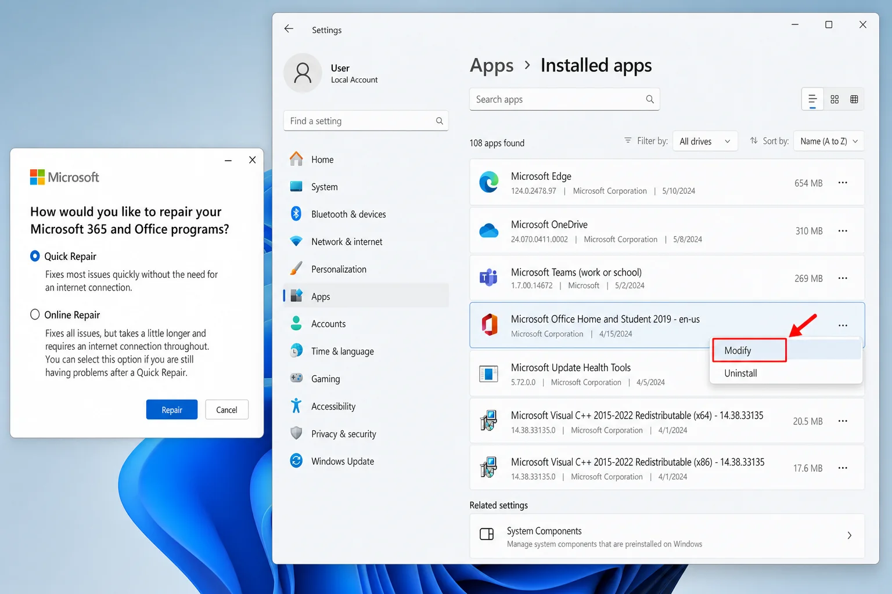Select Apps in the sidebar
The image size is (892, 594).
point(366,296)
